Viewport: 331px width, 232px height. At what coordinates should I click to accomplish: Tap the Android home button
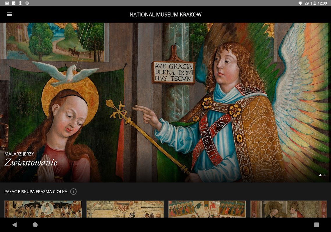[35, 225]
